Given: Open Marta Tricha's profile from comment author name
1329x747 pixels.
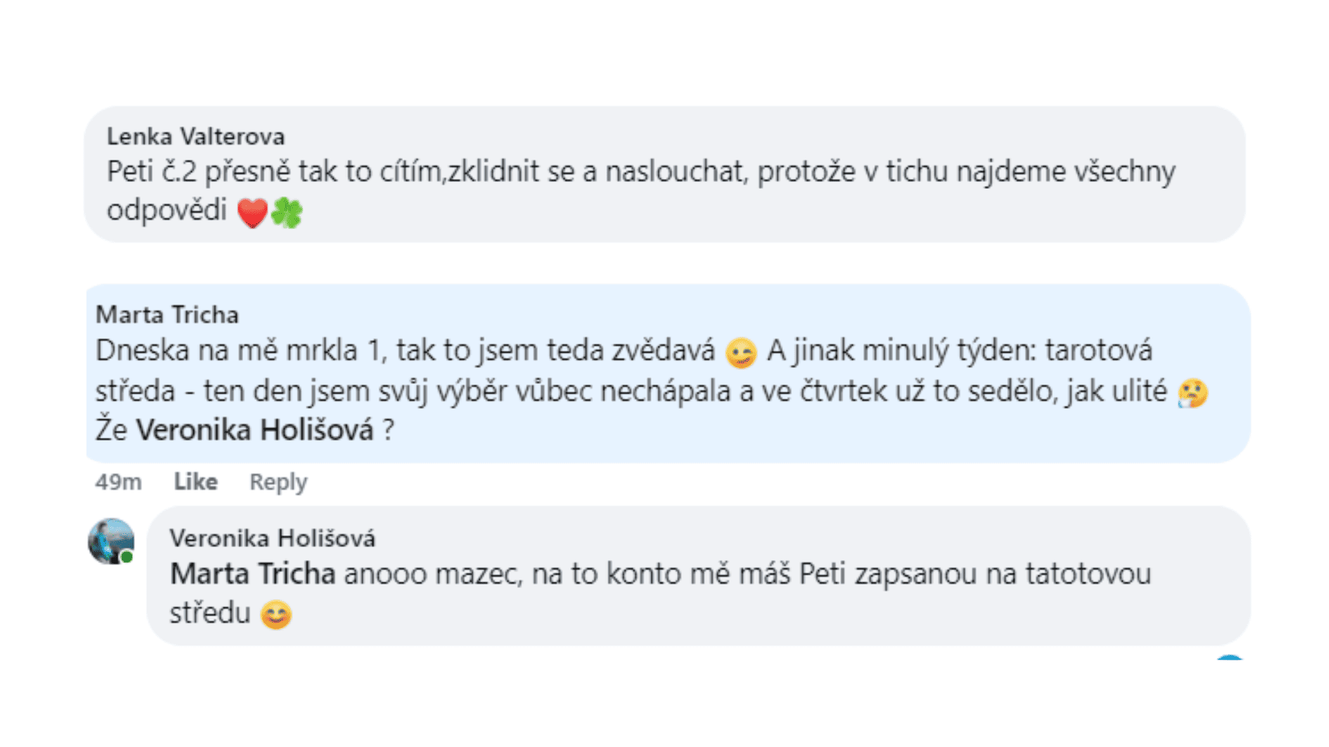Looking at the screenshot, I should 167,315.
